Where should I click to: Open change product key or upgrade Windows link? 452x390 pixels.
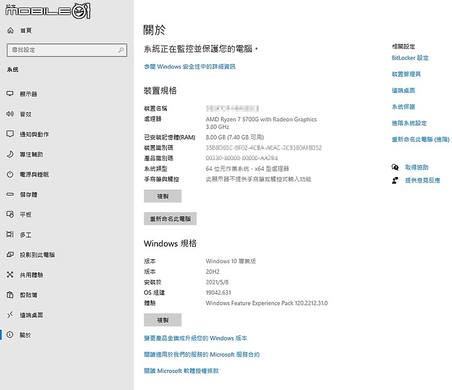pos(195,338)
